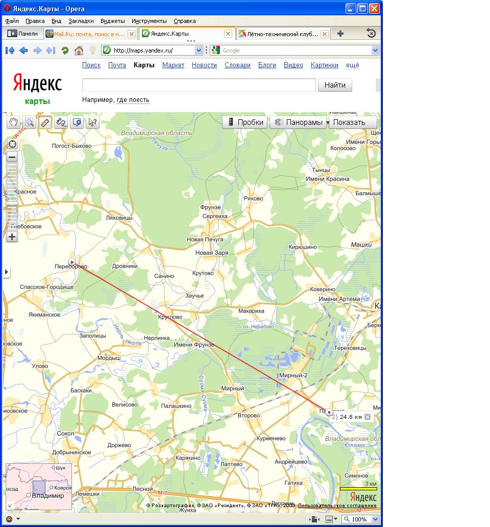Toggle the Панорамы panoramas layer

point(298,122)
